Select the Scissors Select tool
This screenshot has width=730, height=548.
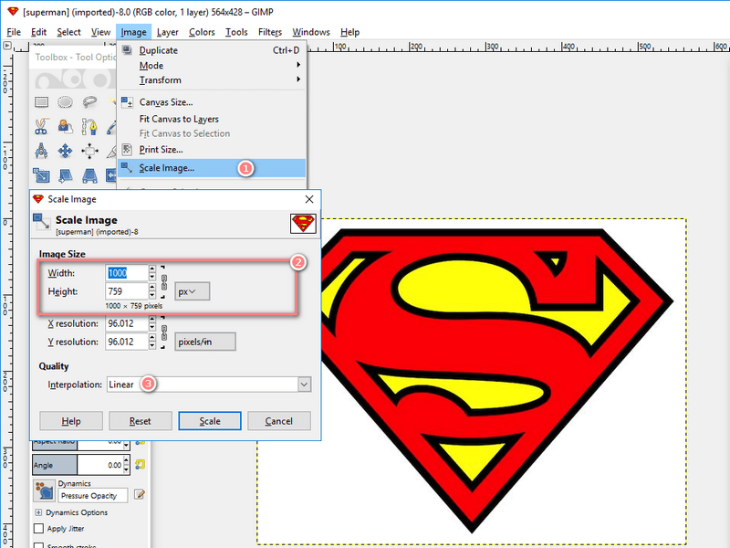(41, 126)
